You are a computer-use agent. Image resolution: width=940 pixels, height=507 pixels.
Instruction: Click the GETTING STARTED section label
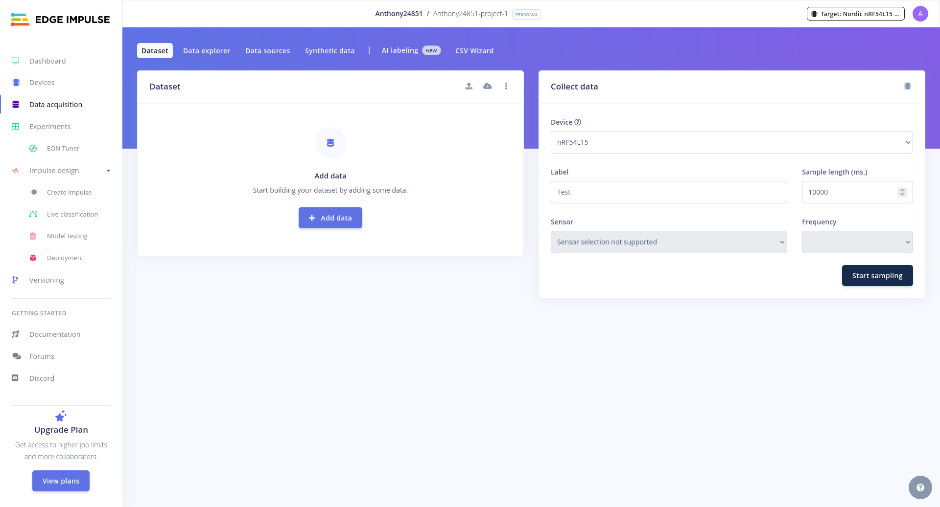click(x=39, y=313)
